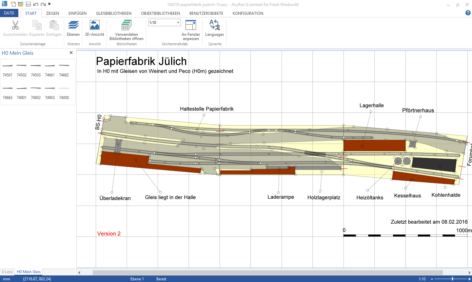Close the H0 Mein Gleis panel
This screenshot has width=472, height=282.
click(71, 53)
